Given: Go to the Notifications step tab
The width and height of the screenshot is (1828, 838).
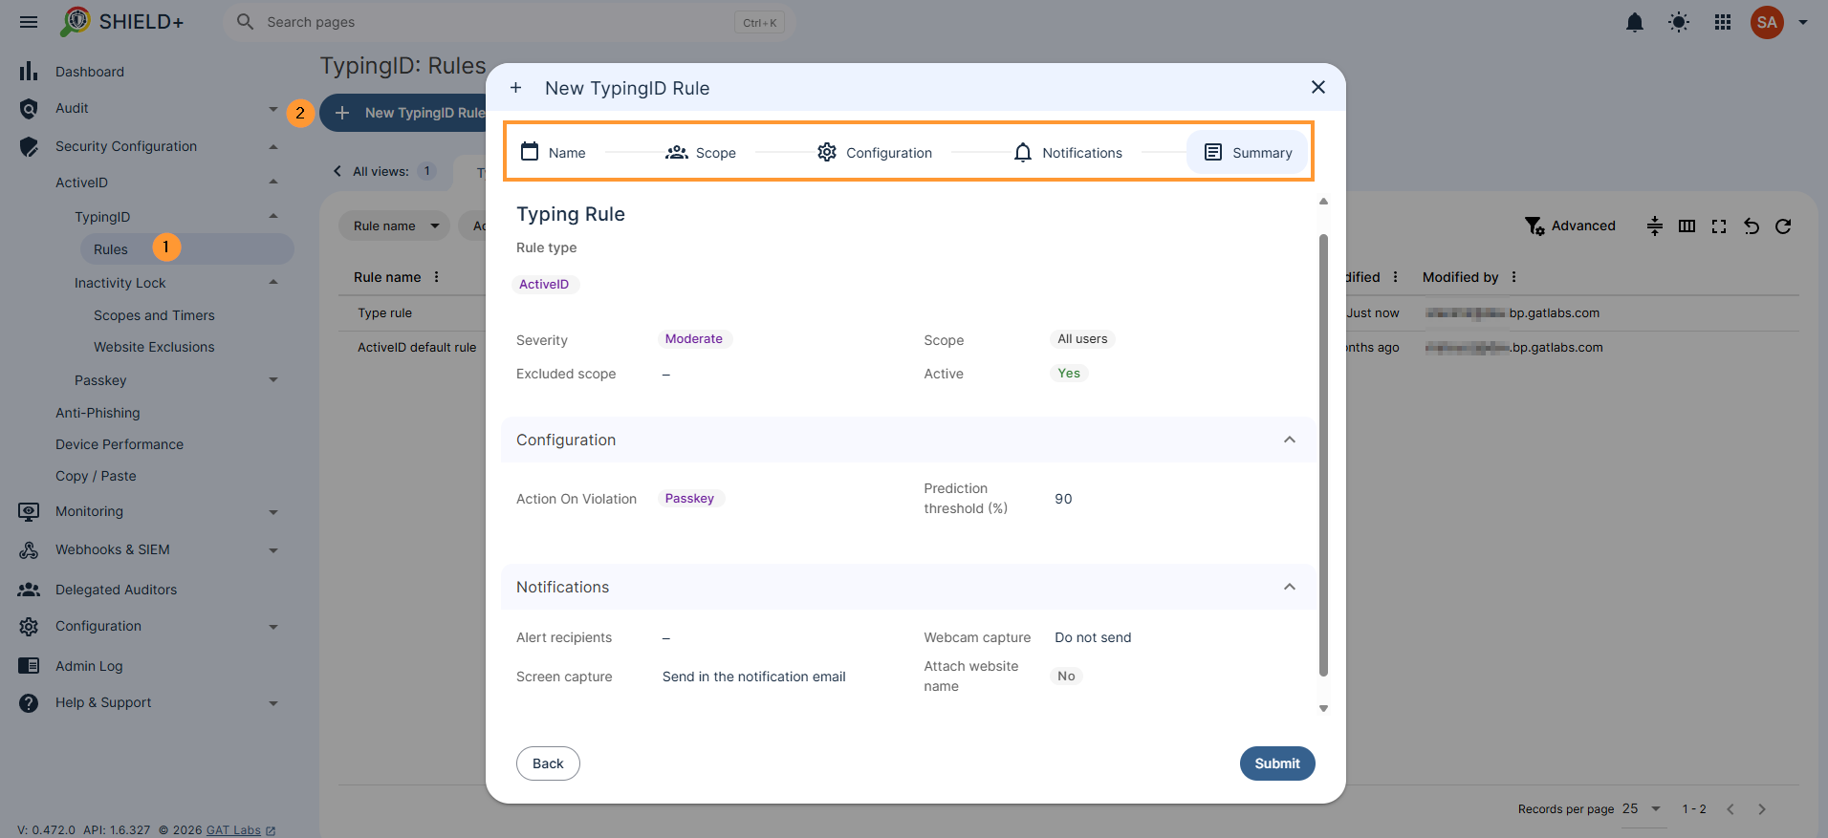Looking at the screenshot, I should click(1068, 153).
